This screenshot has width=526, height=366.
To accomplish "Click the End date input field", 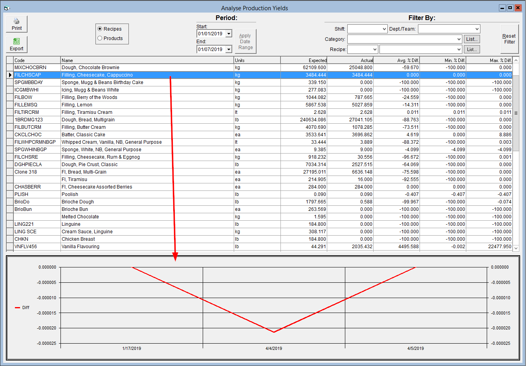I will click(x=211, y=49).
